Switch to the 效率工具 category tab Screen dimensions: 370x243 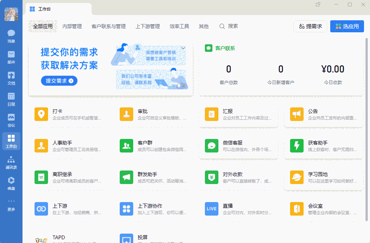[179, 26]
